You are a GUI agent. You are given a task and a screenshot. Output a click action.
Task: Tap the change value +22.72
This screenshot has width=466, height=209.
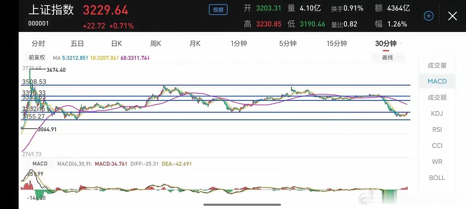tap(94, 26)
